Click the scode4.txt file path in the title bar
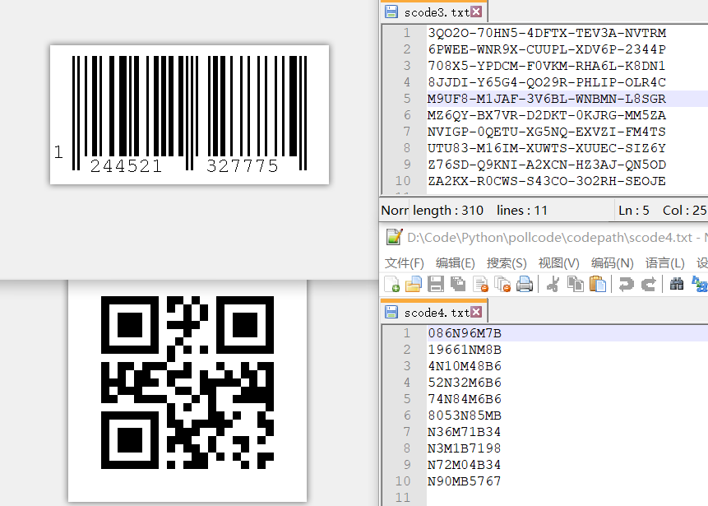Image resolution: width=708 pixels, height=506 pixels. (x=549, y=238)
